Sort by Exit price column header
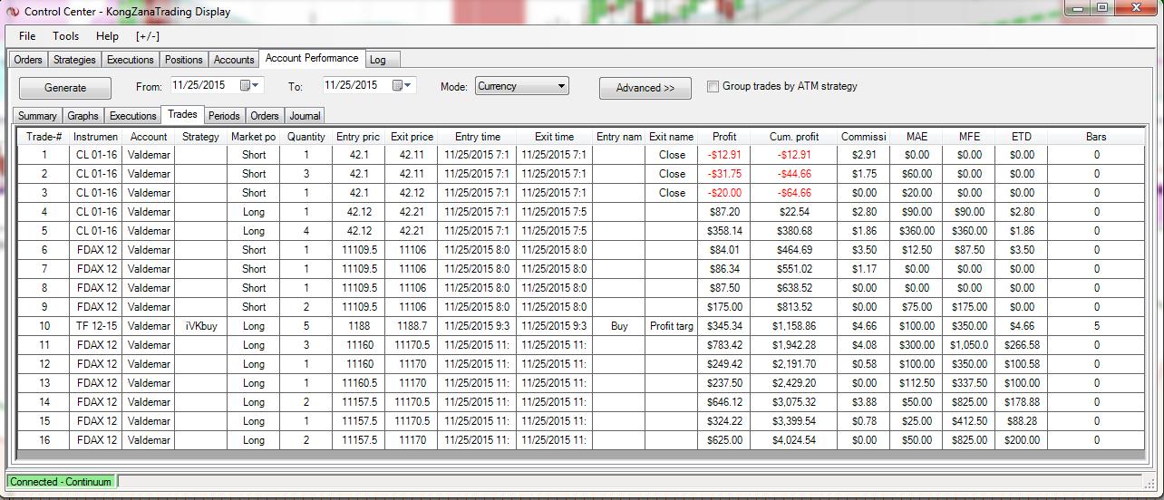Screen dimensions: 1164x500 pyautogui.click(x=412, y=137)
